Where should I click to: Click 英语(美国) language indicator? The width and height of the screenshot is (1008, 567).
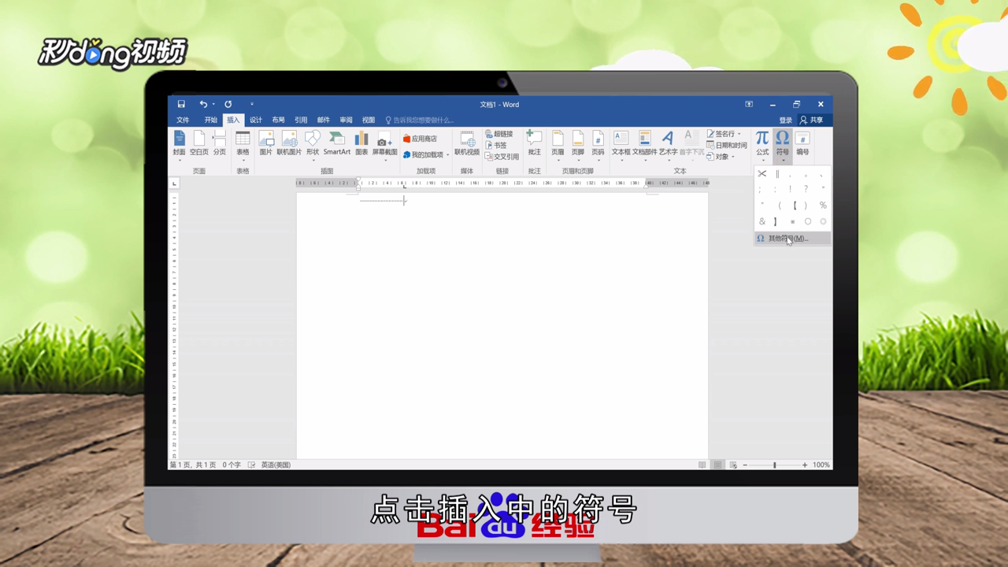pyautogui.click(x=276, y=465)
